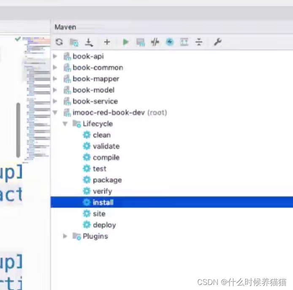Click Download Sources and Documentation icon
The height and width of the screenshot is (290, 293).
pos(89,42)
